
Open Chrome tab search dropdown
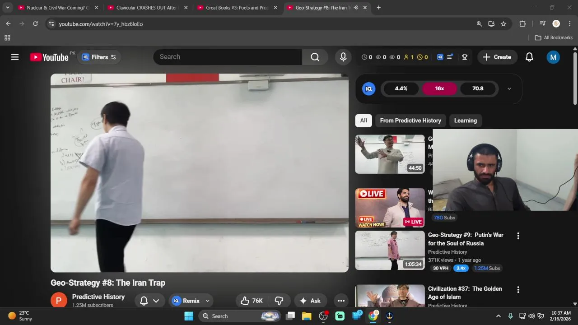coord(7,8)
